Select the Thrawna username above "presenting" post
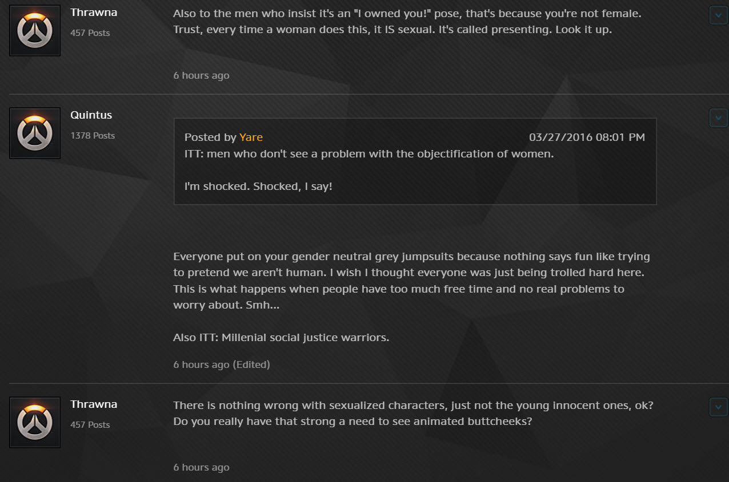This screenshot has width=729, height=482. pyautogui.click(x=94, y=12)
